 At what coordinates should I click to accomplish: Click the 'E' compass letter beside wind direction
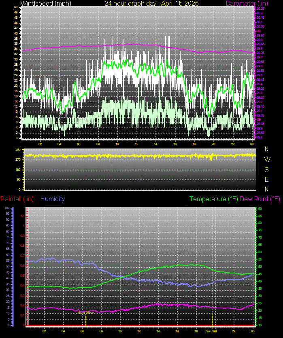click(267, 179)
